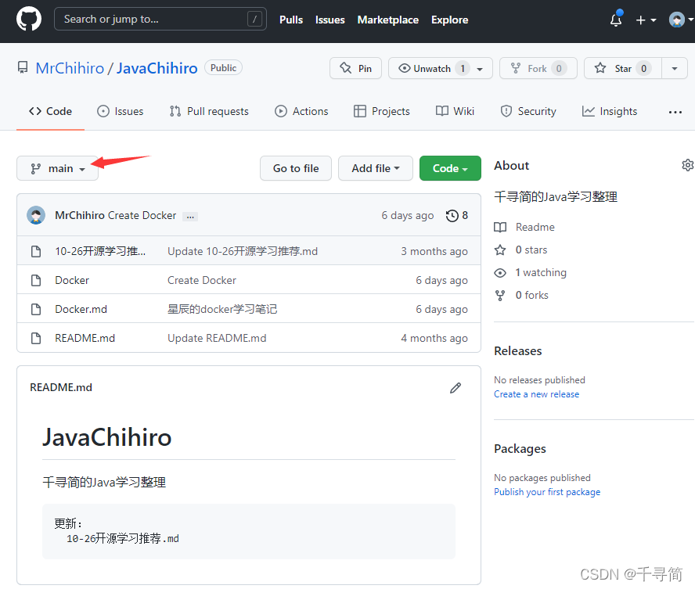Open the 10-26开源学习推 file
The height and width of the screenshot is (589, 695).
100,252
